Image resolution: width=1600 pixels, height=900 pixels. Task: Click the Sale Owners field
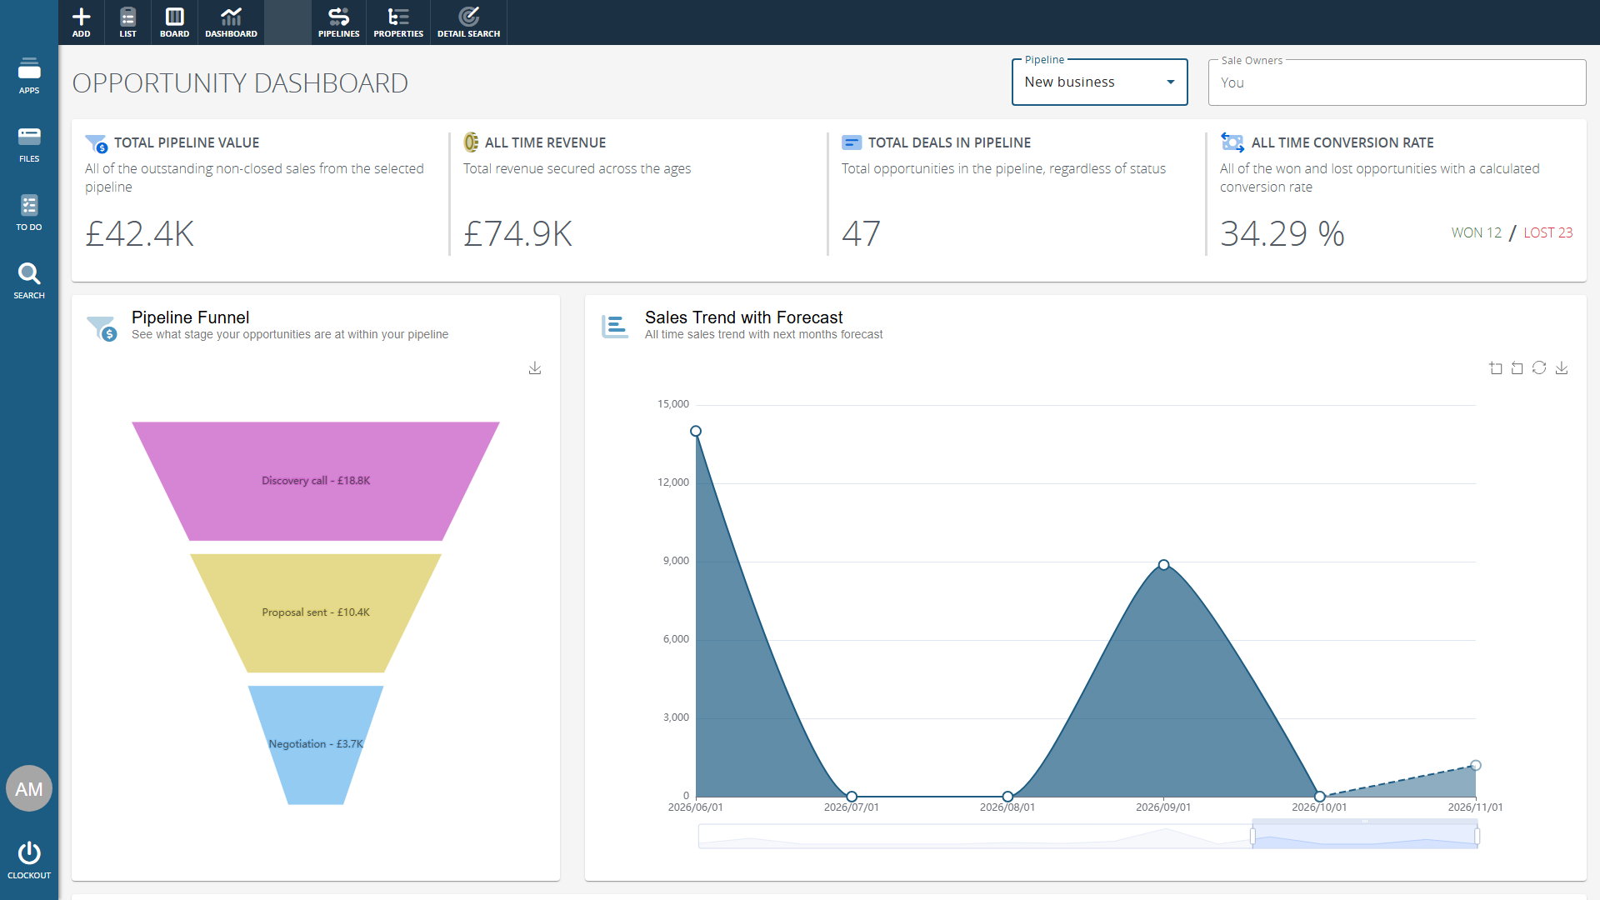[x=1397, y=82]
